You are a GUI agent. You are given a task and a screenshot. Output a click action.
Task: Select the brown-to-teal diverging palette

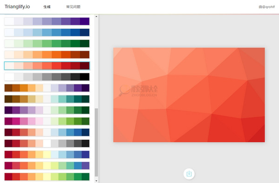(x=47, y=99)
